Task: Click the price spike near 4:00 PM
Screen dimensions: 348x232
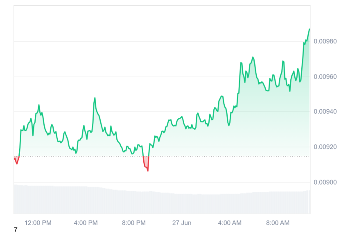Action: 95,98
